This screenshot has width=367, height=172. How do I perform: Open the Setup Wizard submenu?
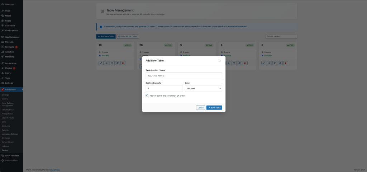(x=8, y=142)
